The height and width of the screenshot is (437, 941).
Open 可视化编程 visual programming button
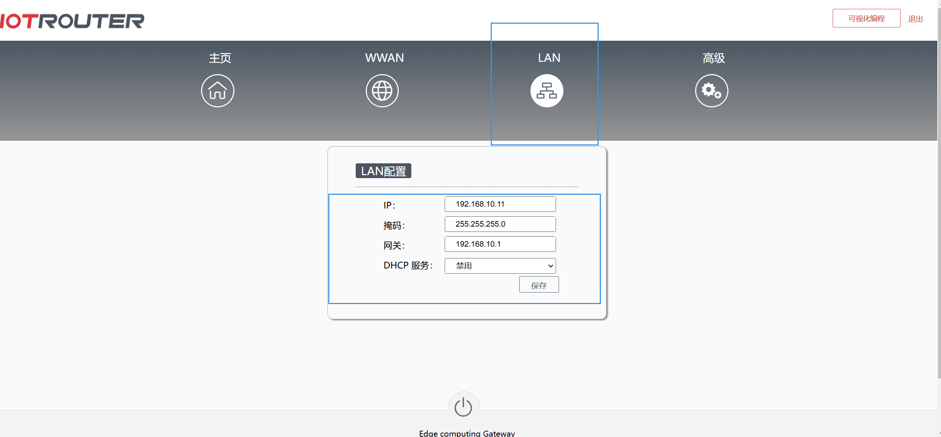[x=866, y=19]
